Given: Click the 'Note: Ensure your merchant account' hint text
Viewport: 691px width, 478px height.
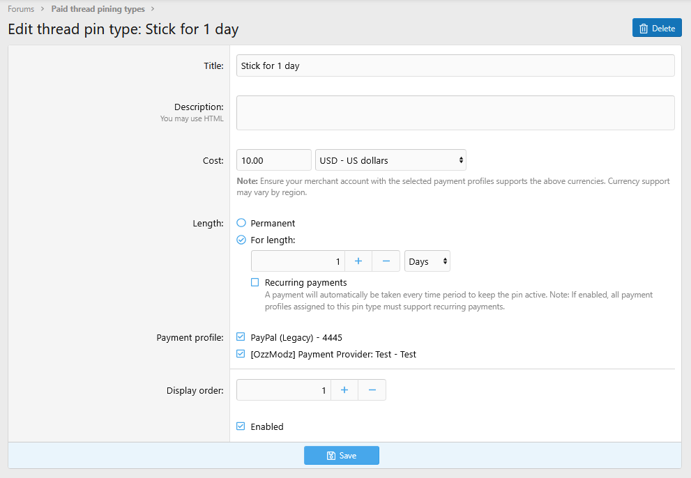Looking at the screenshot, I should click(453, 187).
